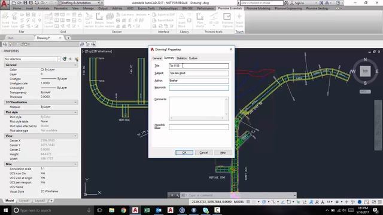Open the Drafting & Annotation workspace dropdown
This screenshot has height=215, width=383.
tap(79, 3)
